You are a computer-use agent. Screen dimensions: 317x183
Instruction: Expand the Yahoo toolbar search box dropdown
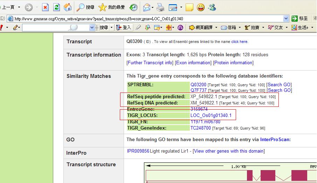[92, 27]
